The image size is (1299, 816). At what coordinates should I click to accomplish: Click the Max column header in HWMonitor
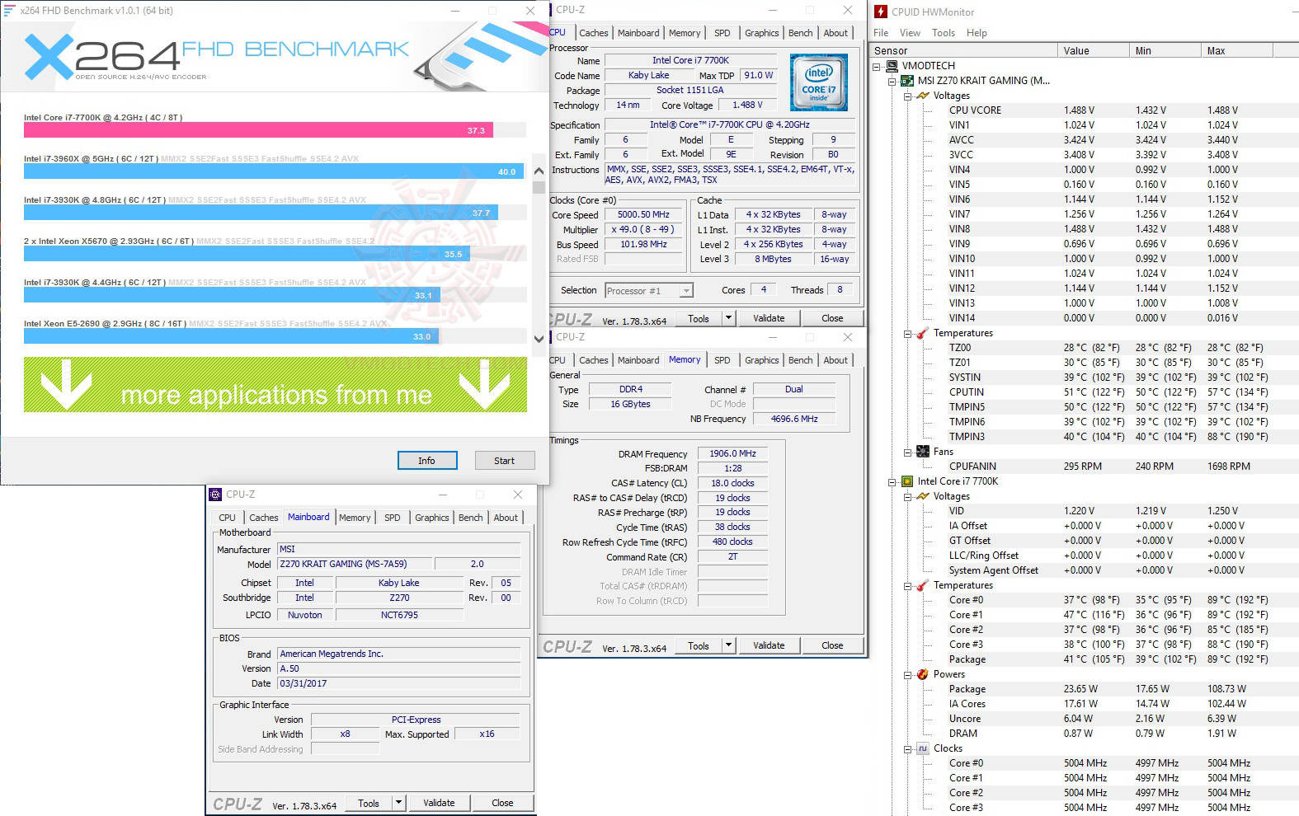pos(1237,50)
